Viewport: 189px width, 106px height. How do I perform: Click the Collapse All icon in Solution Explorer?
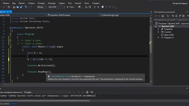[x=180, y=16]
